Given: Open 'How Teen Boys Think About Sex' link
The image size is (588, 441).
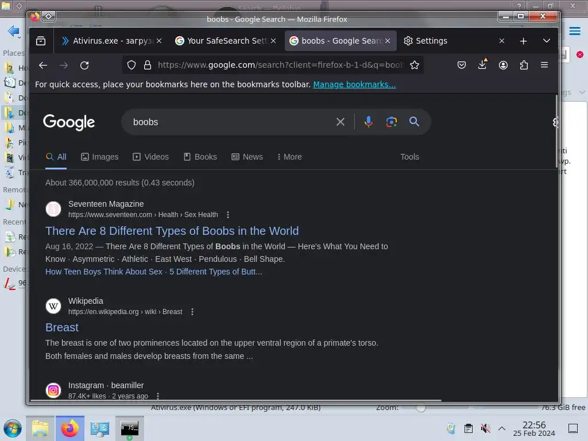Looking at the screenshot, I should tap(104, 272).
